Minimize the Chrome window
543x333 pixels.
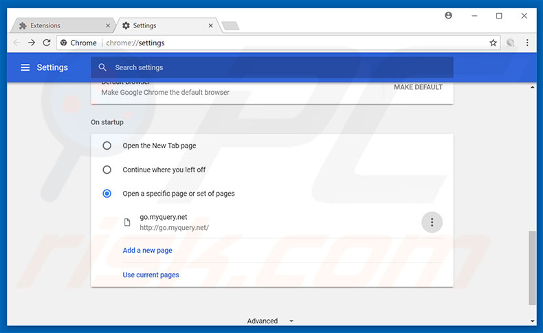[x=474, y=16]
